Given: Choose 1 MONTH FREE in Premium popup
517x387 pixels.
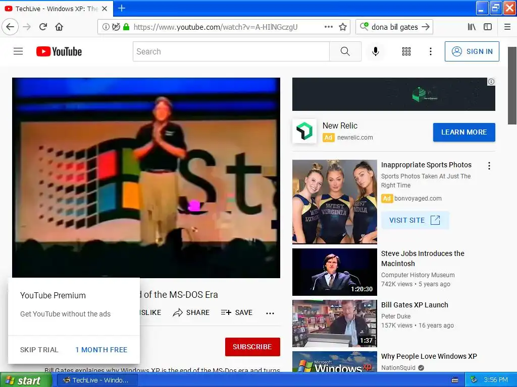Looking at the screenshot, I should 101,350.
